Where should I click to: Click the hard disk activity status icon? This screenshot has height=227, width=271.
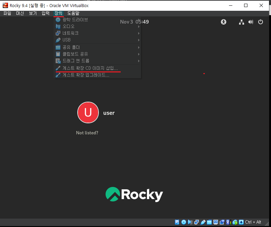(x=177, y=222)
